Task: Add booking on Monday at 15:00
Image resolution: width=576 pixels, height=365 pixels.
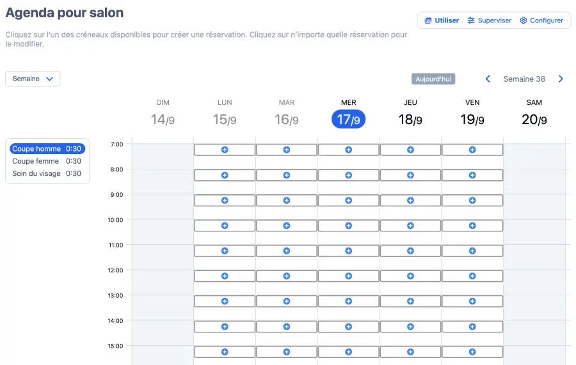Action: pos(225,352)
